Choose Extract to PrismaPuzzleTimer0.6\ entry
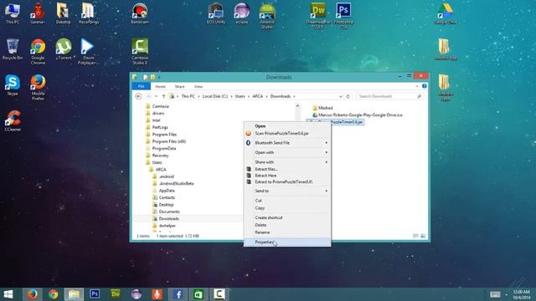 287,182
